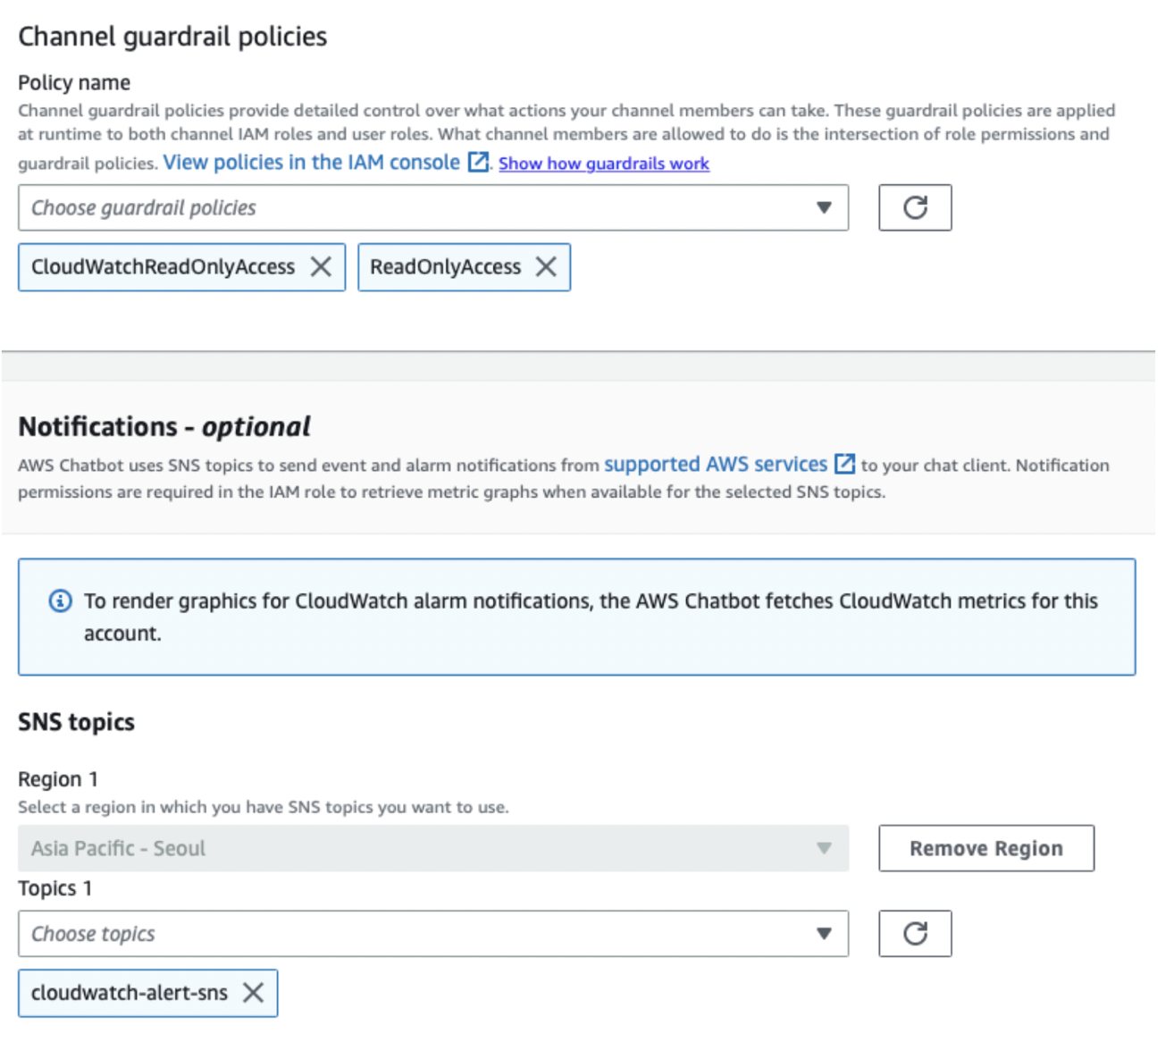Open the Choose guardrail policies dropdown
The height and width of the screenshot is (1042, 1174).
433,207
